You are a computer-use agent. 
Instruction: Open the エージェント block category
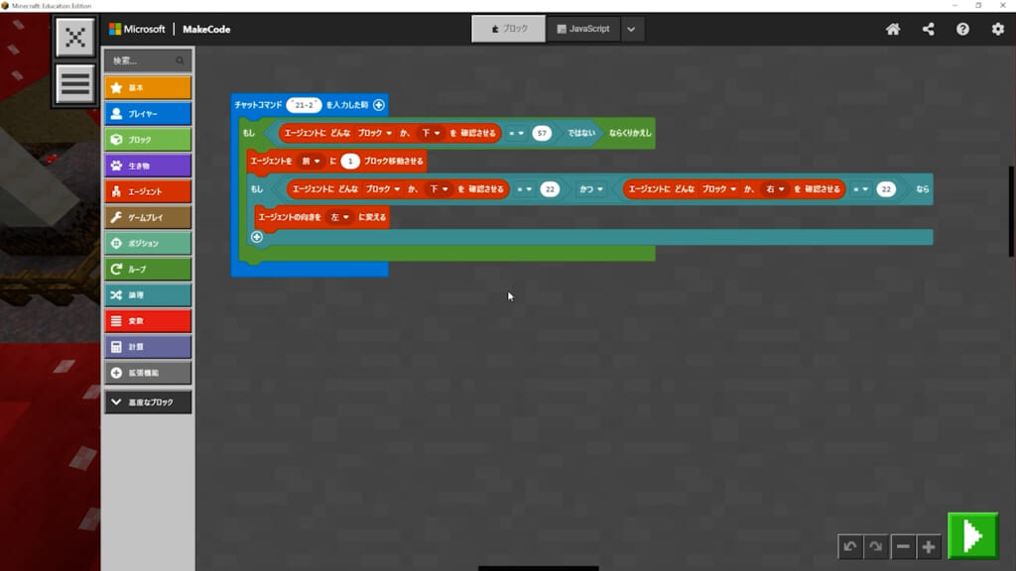[x=148, y=191]
